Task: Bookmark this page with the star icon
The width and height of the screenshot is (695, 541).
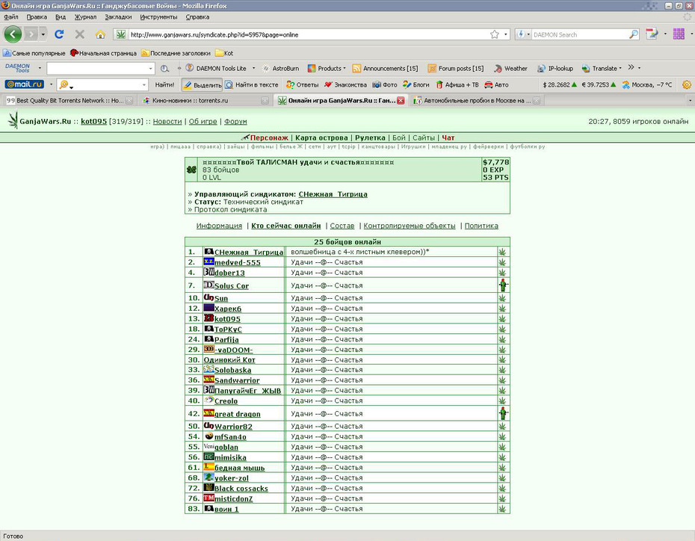Action: click(x=494, y=34)
